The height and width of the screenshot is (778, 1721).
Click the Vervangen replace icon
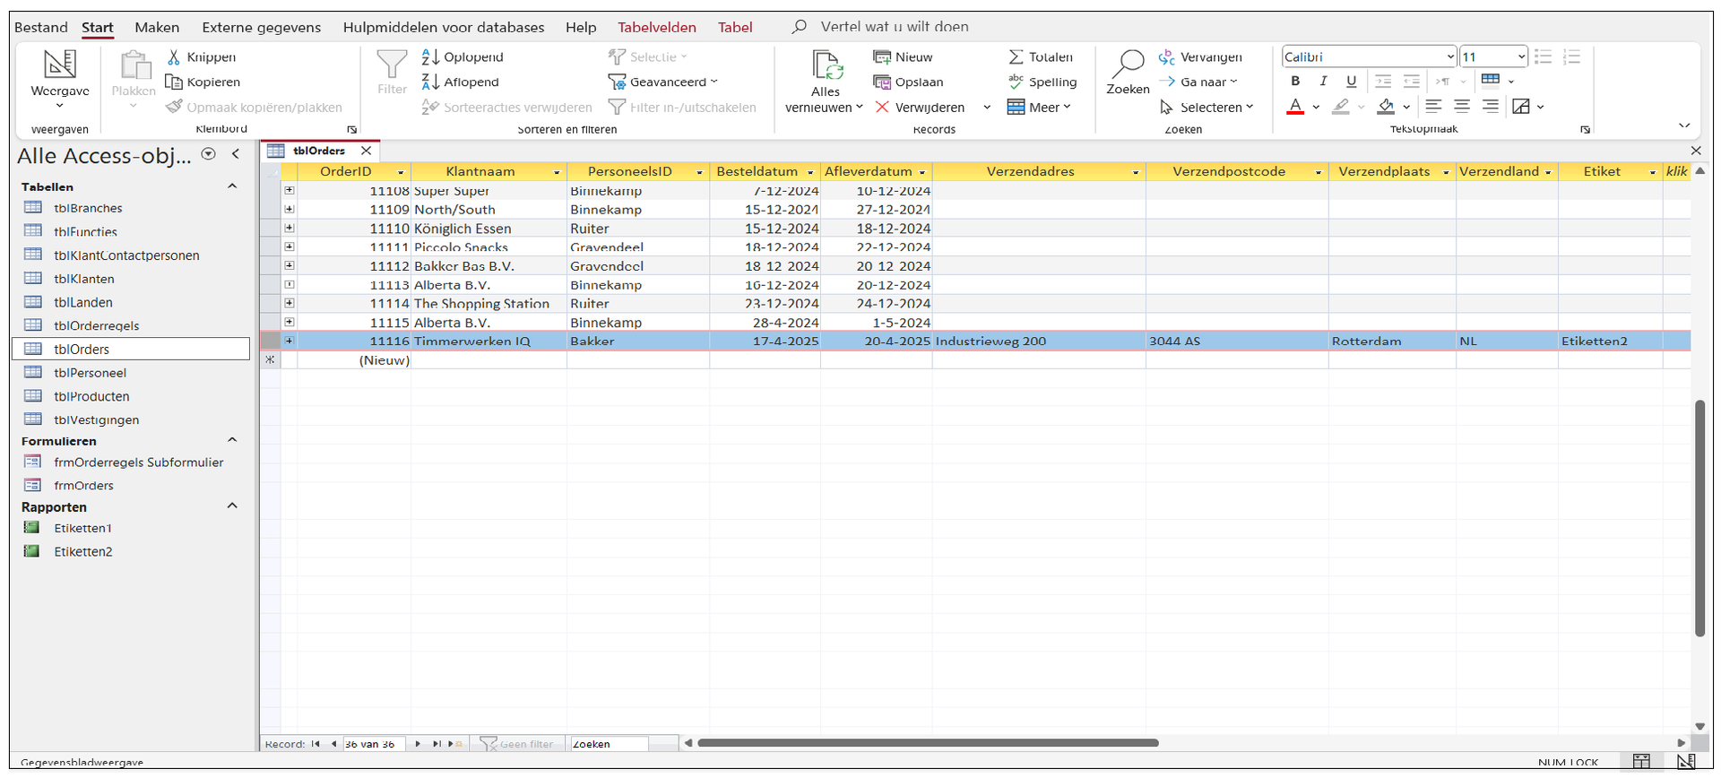[x=1166, y=57]
